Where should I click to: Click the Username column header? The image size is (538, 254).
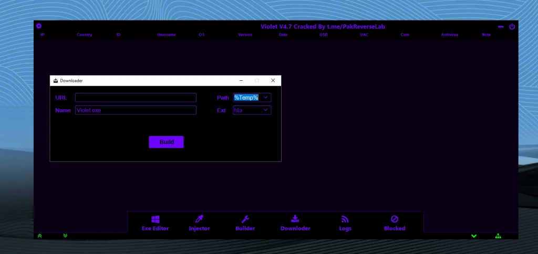coord(166,35)
